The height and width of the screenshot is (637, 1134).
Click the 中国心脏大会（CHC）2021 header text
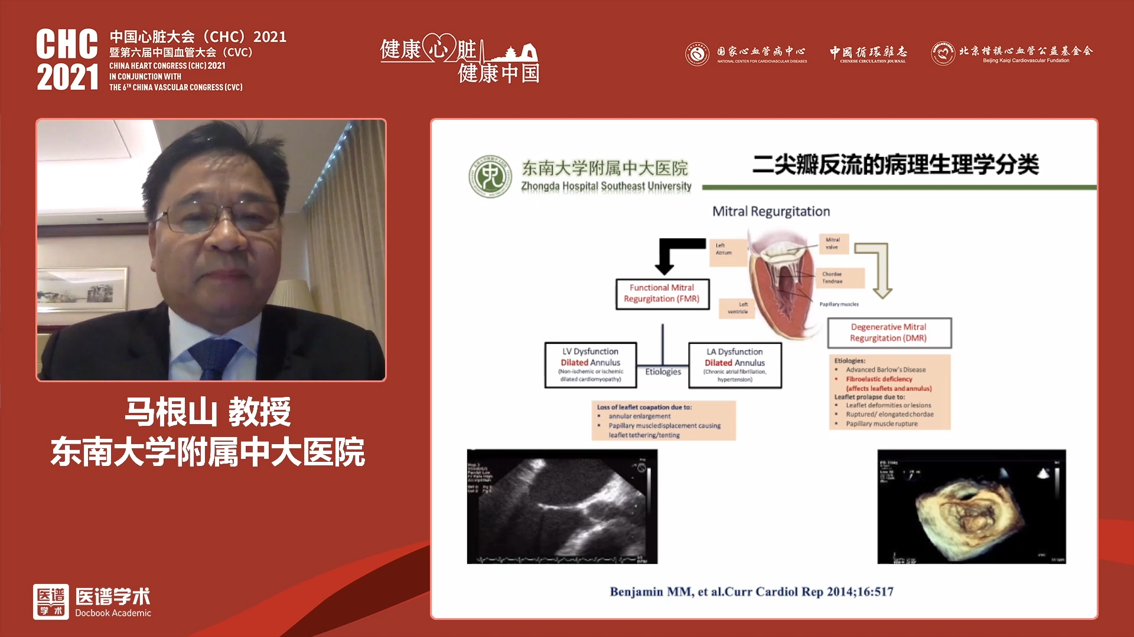point(198,37)
